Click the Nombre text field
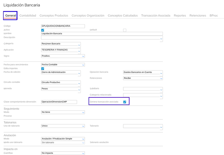The height and width of the screenshot is (155, 224). tap(102, 34)
